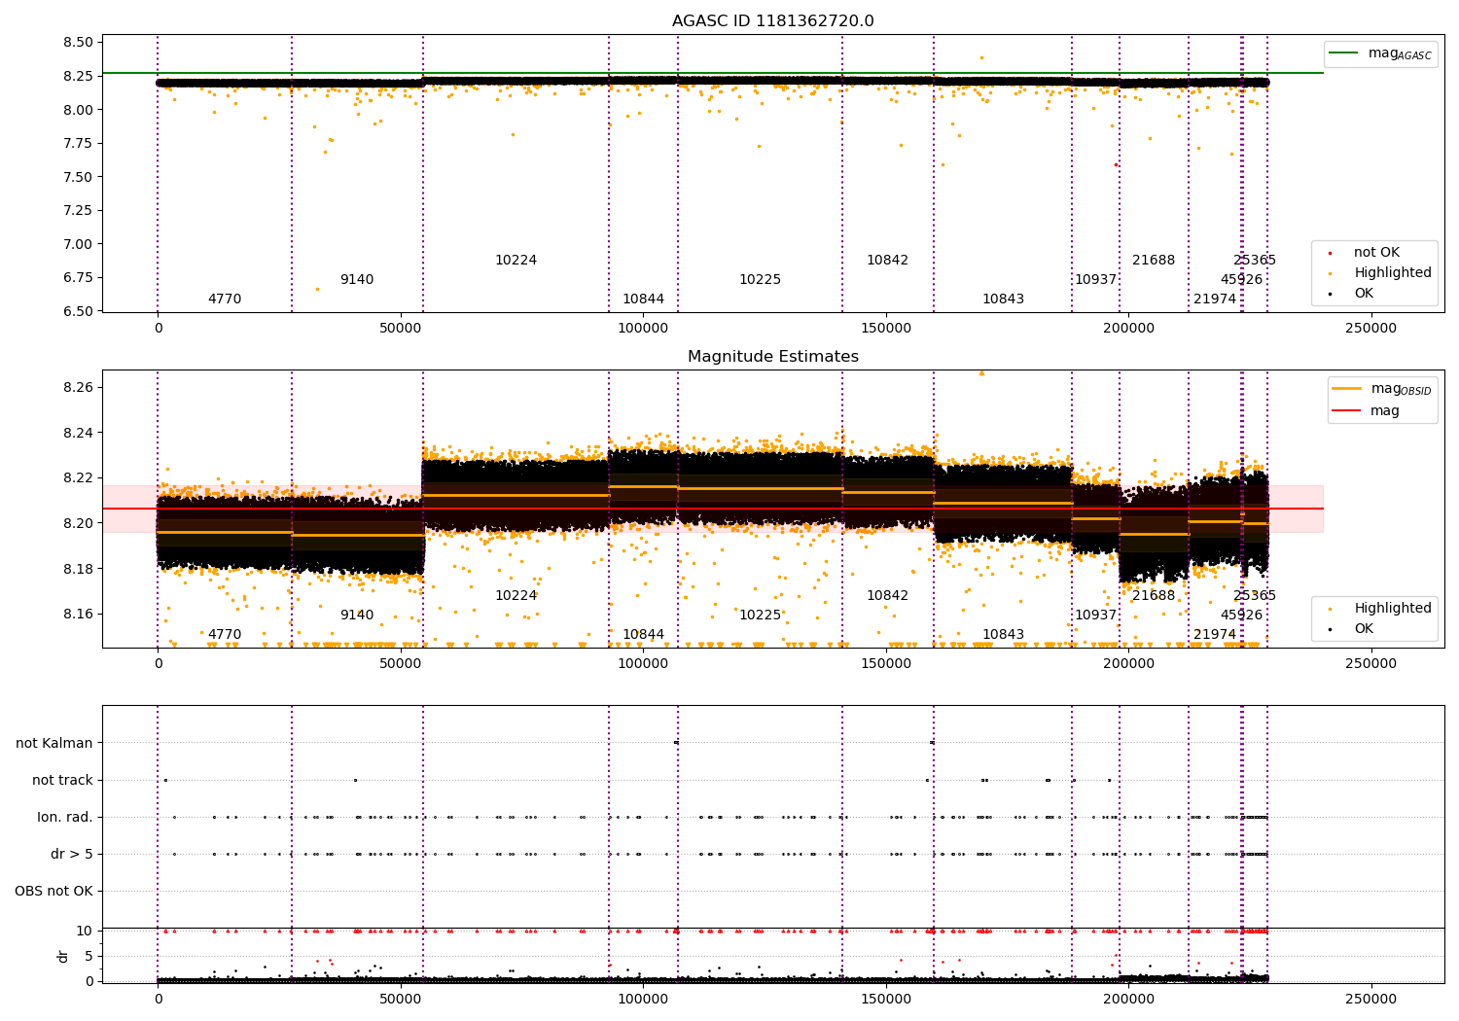Click obsid label 21974 in top panel
The width and height of the screenshot is (1459, 1021).
tap(1215, 299)
